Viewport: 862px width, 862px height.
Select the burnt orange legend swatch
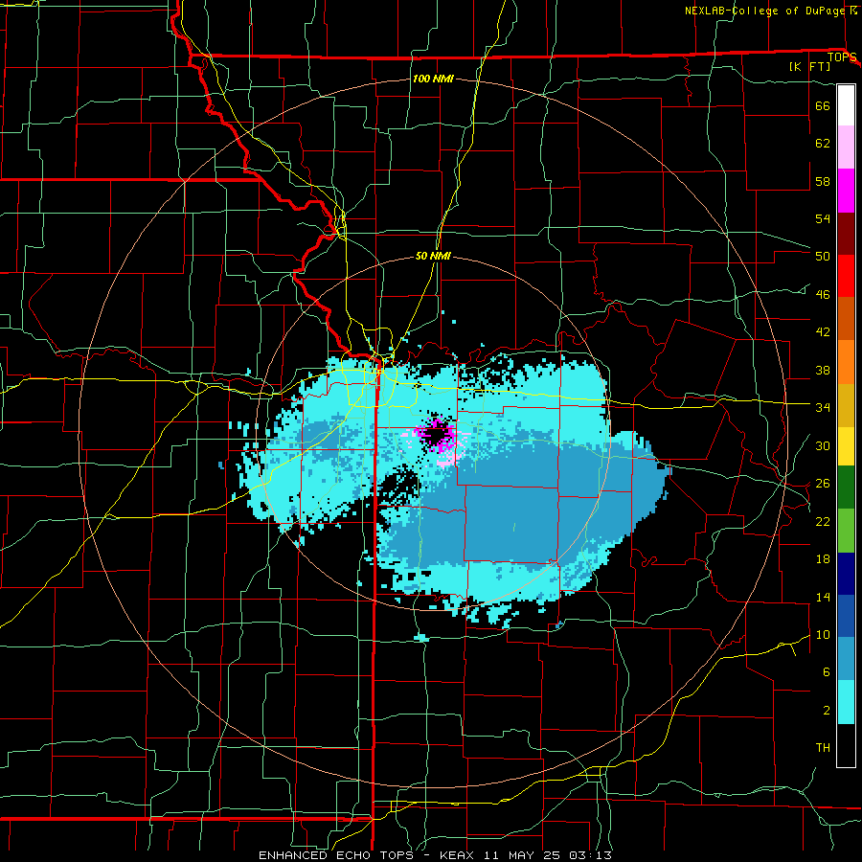[x=846, y=319]
